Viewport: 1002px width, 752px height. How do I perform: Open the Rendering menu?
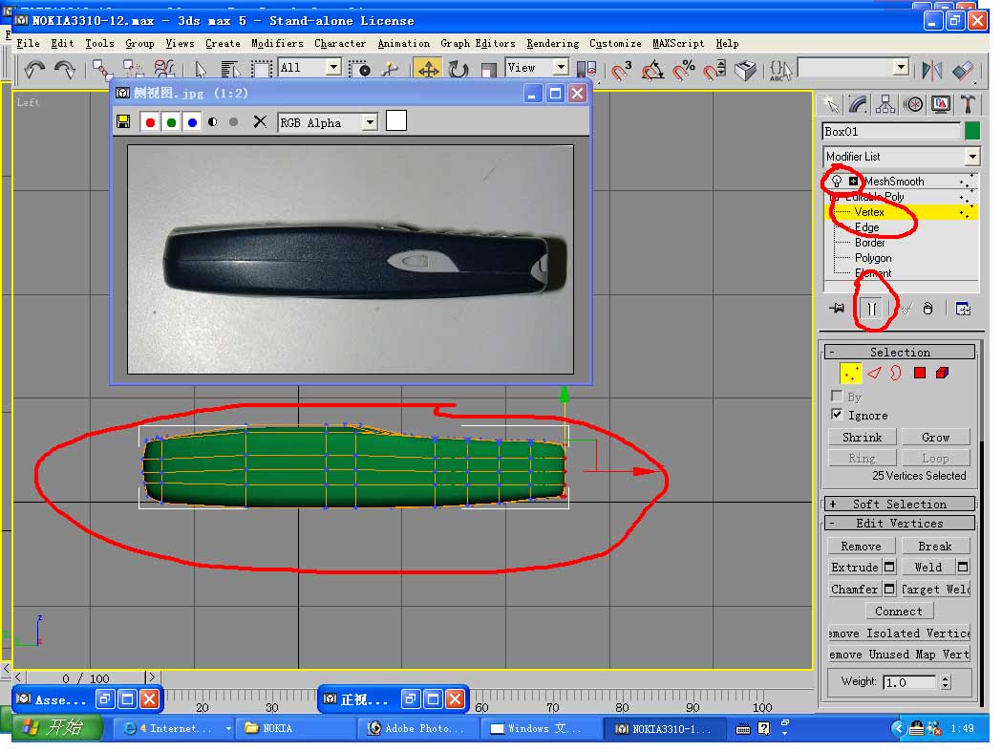(552, 44)
